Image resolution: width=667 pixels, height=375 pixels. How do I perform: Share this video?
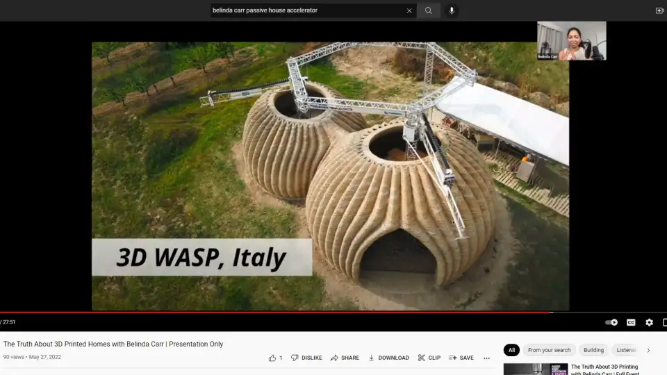click(345, 358)
